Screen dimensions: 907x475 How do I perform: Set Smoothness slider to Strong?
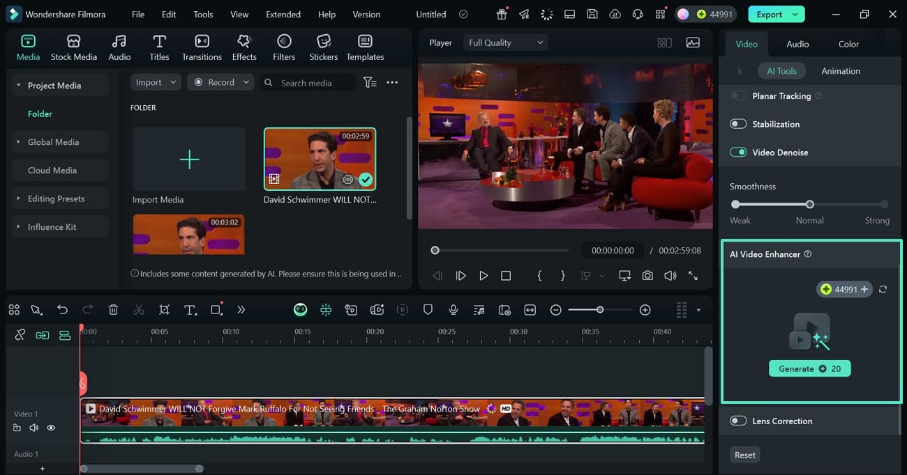point(884,204)
